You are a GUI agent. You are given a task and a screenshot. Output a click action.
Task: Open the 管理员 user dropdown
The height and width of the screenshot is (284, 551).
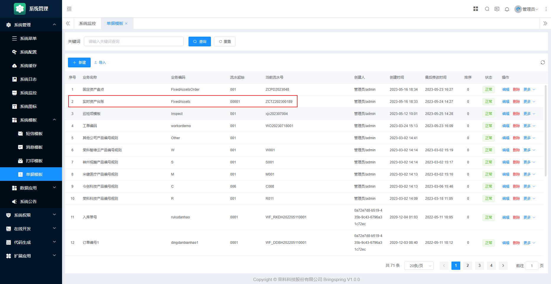526,9
